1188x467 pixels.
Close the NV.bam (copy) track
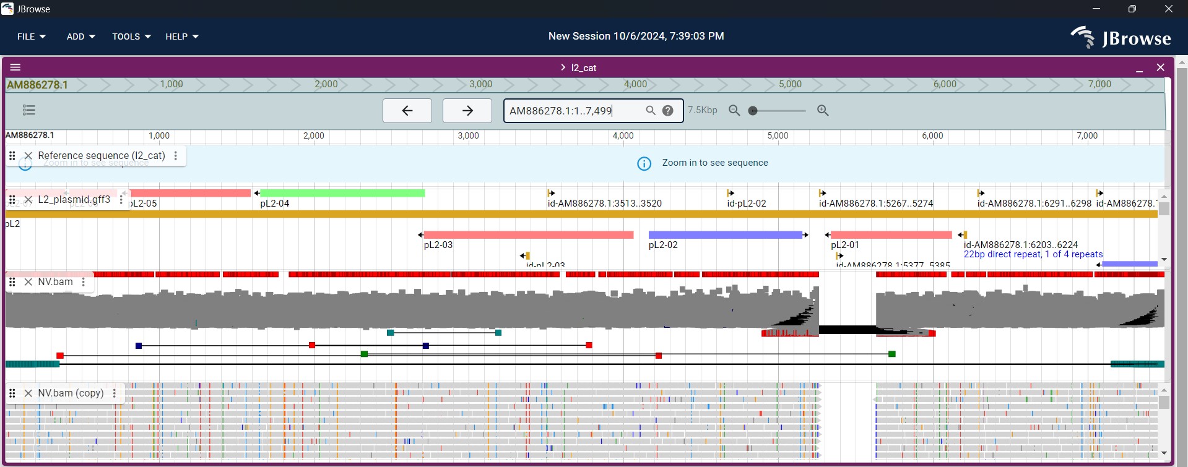coord(28,393)
